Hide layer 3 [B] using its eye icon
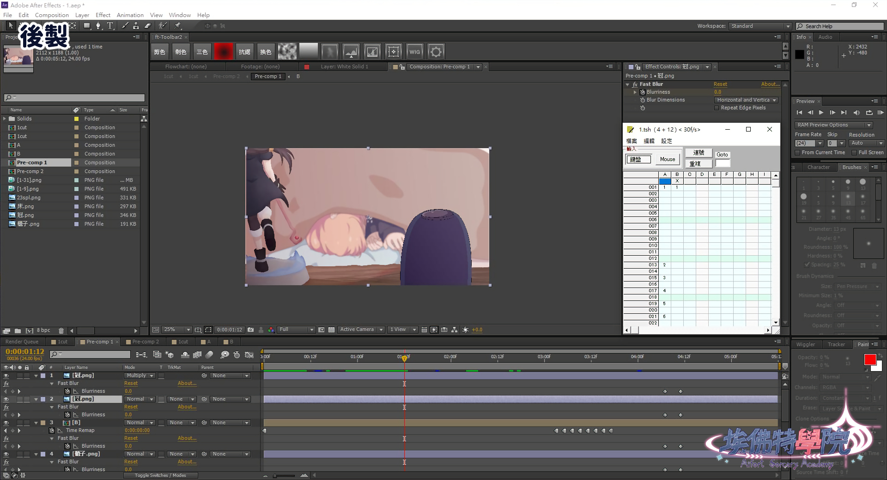This screenshot has width=887, height=480. (x=6, y=423)
